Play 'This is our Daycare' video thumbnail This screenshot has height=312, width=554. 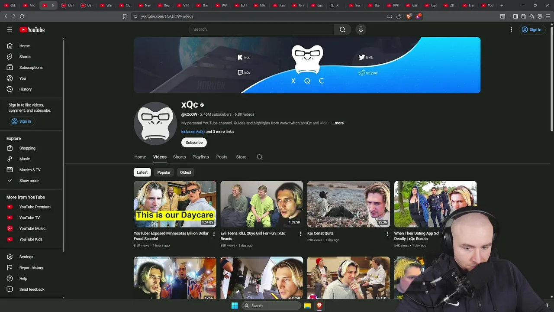(x=175, y=204)
